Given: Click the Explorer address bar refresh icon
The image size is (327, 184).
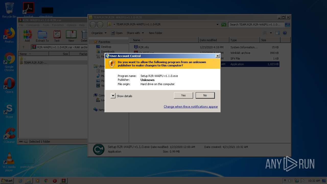Looking at the screenshot, I should coord(224,25).
